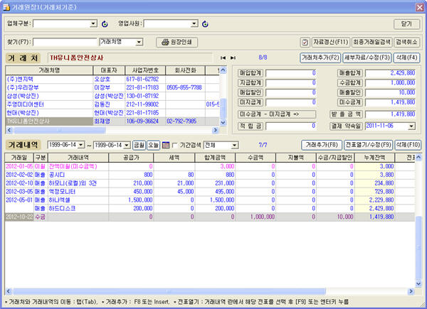The width and height of the screenshot is (427, 309).
Task: Select the 하모니(로컬)외 3건 transaction
Action: click(210, 183)
